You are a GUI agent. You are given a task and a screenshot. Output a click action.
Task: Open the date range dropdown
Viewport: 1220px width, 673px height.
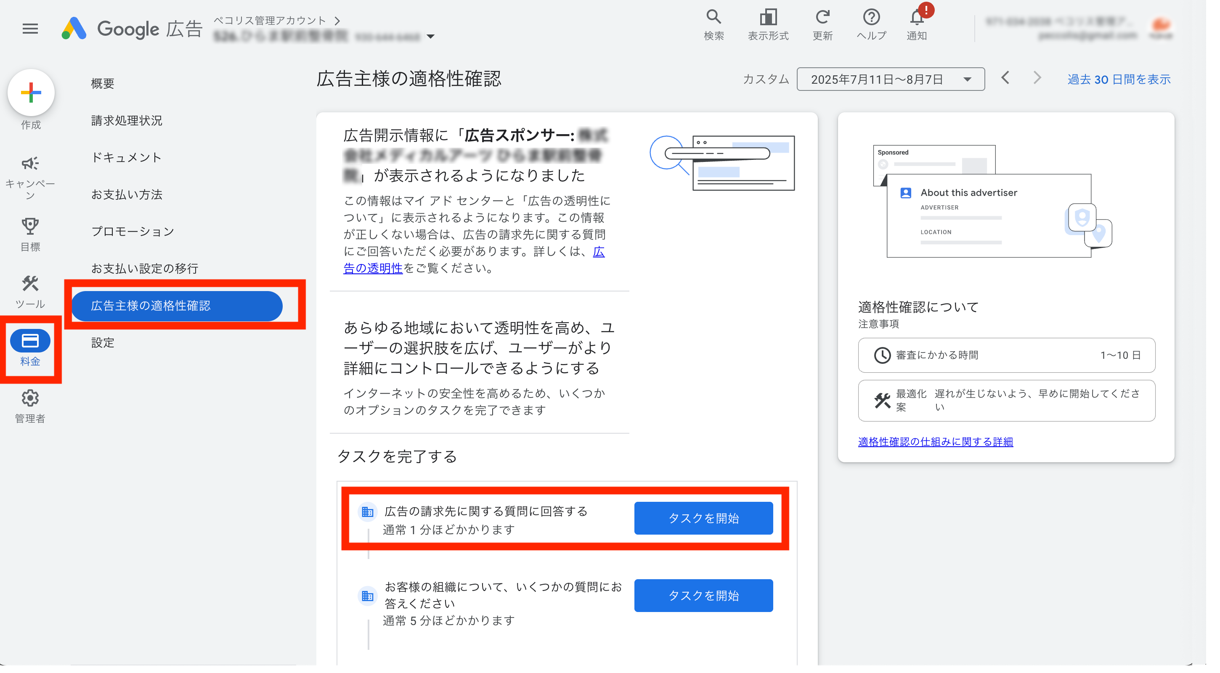[x=968, y=79]
